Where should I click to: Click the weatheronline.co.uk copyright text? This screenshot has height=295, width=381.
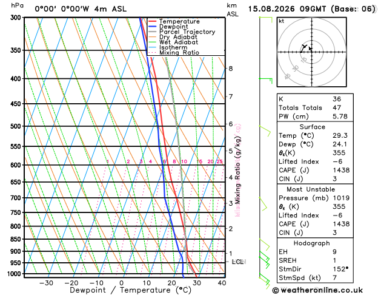[x=317, y=290]
